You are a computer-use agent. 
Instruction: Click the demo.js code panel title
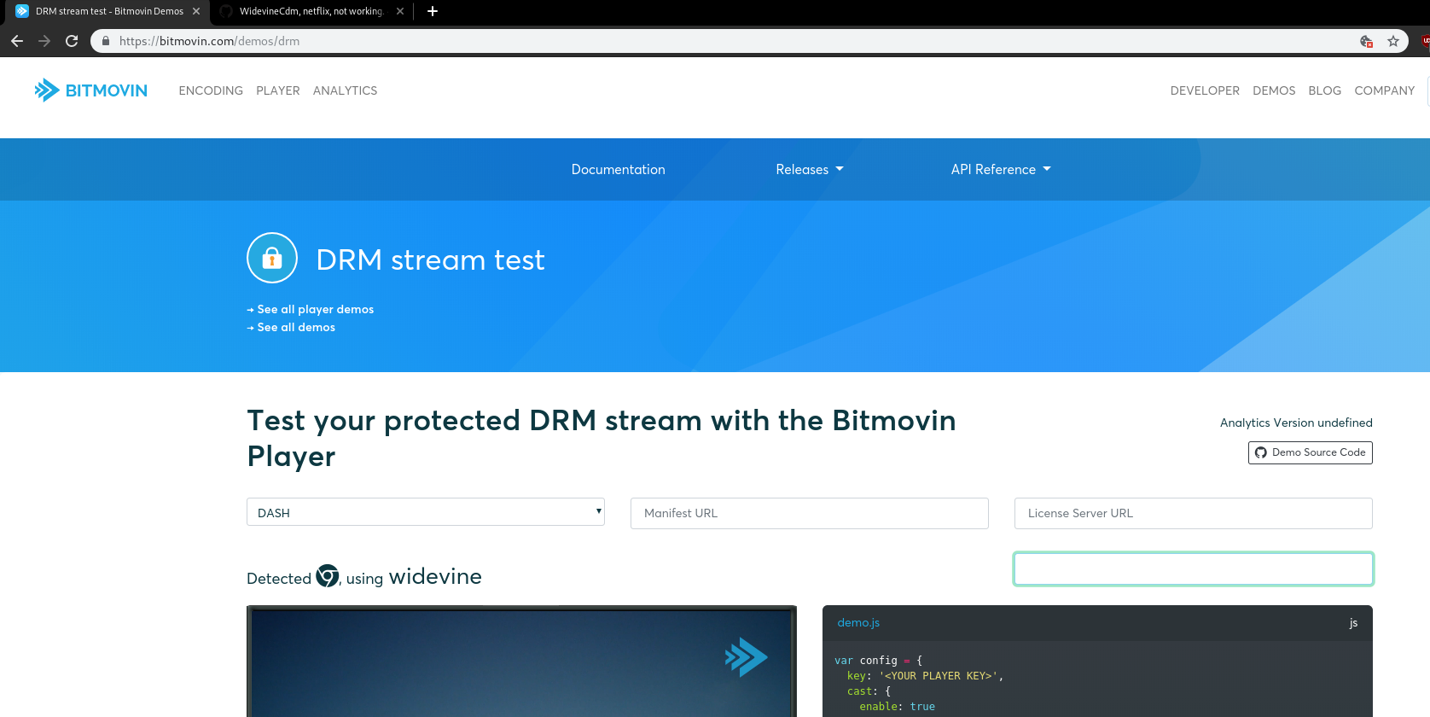(x=858, y=623)
